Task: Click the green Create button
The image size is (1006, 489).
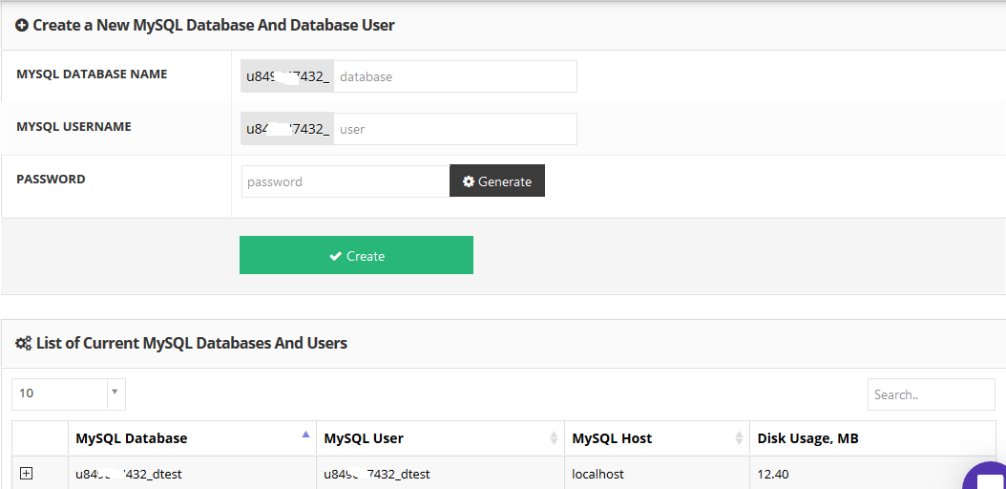Action: coord(356,255)
